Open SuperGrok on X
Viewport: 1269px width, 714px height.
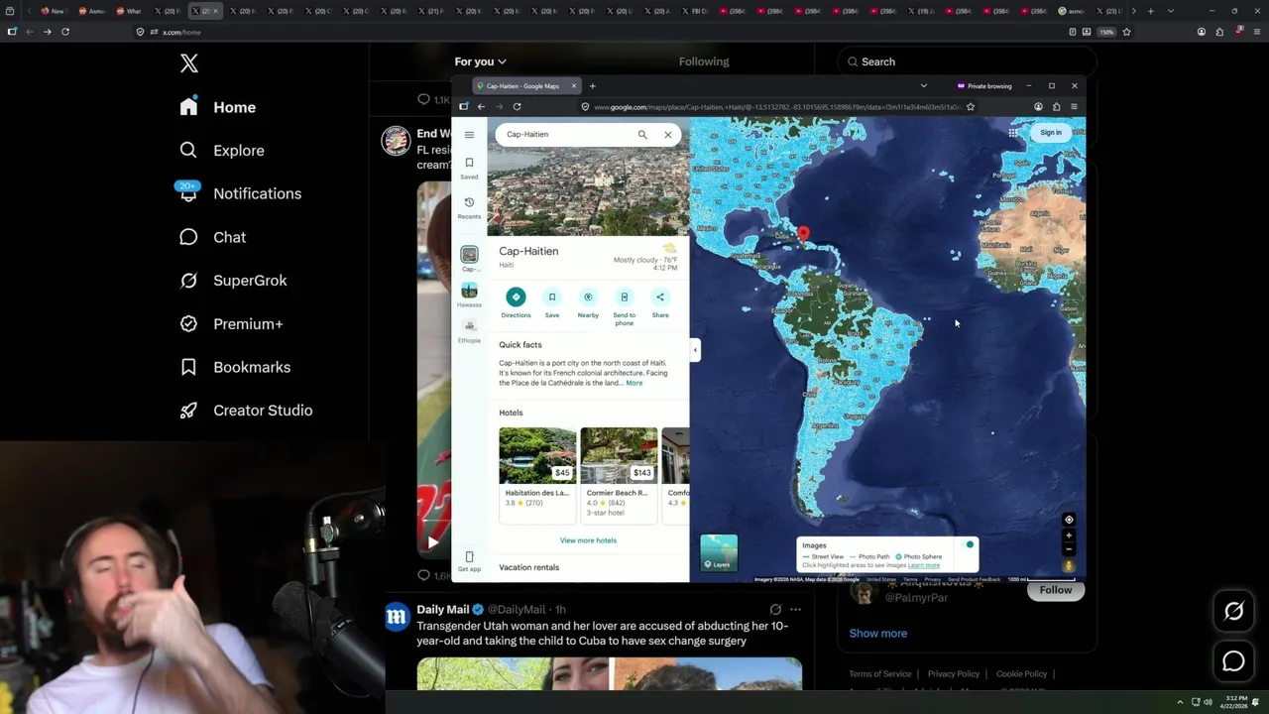point(233,281)
